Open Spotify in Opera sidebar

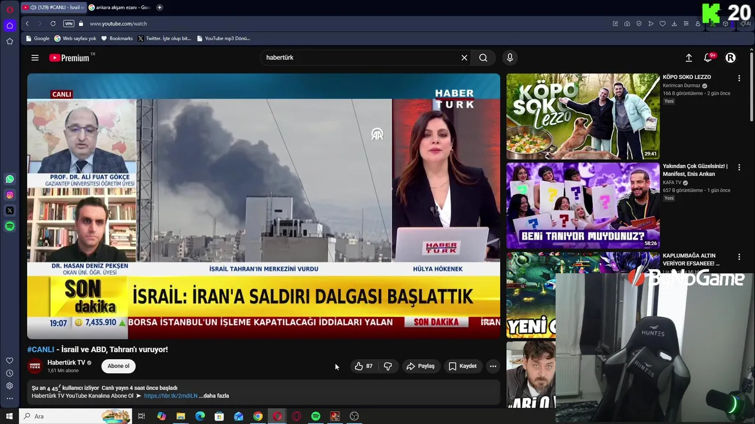point(9,226)
